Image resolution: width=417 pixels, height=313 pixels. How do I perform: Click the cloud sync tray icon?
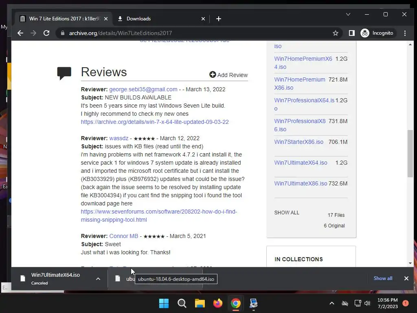[345, 303]
